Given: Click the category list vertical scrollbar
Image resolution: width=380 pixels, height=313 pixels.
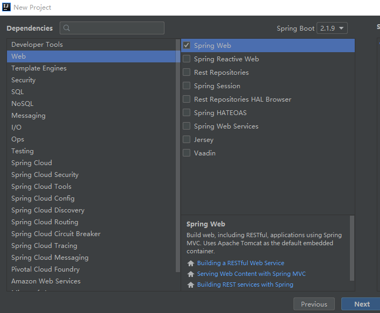Looking at the screenshot, I should point(178,156).
